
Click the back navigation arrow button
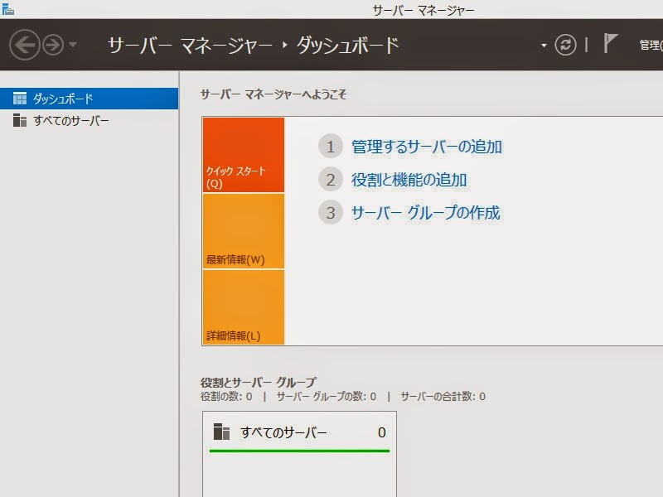click(25, 45)
